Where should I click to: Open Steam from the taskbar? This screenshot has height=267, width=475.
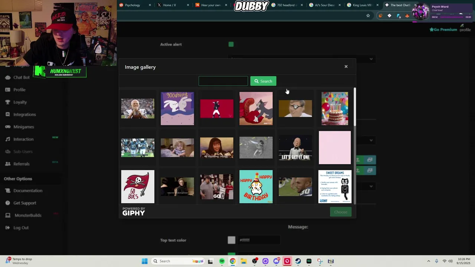[x=298, y=261]
